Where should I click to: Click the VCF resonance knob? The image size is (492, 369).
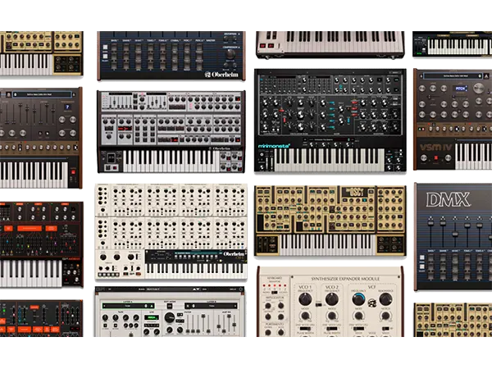385,299
